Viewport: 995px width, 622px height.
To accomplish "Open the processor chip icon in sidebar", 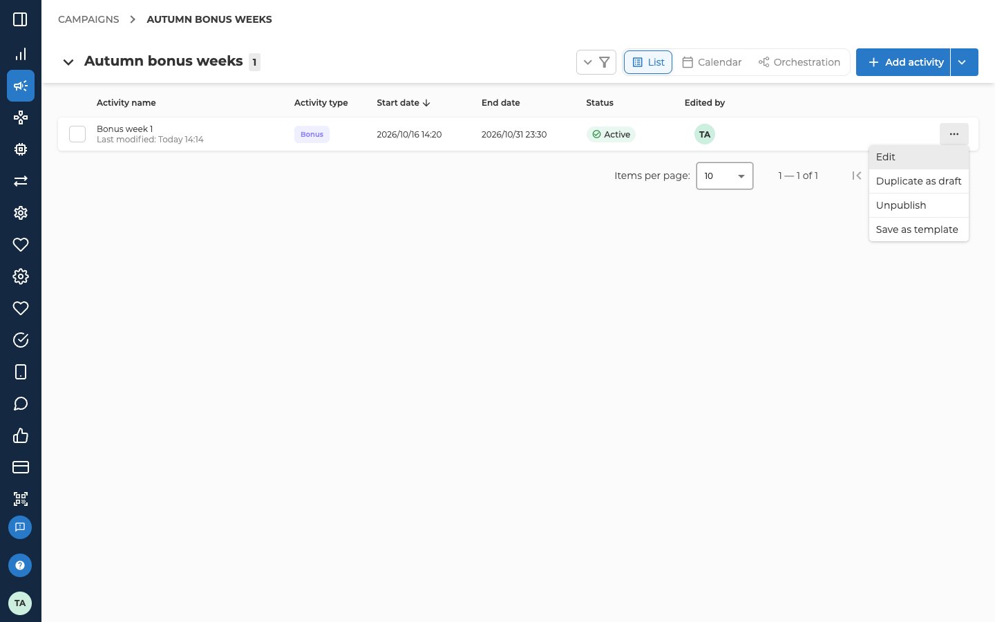I will (21, 149).
